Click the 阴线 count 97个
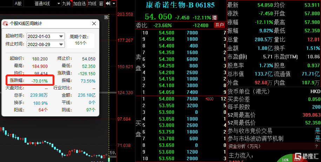321x162 pixels. (x=91, y=110)
